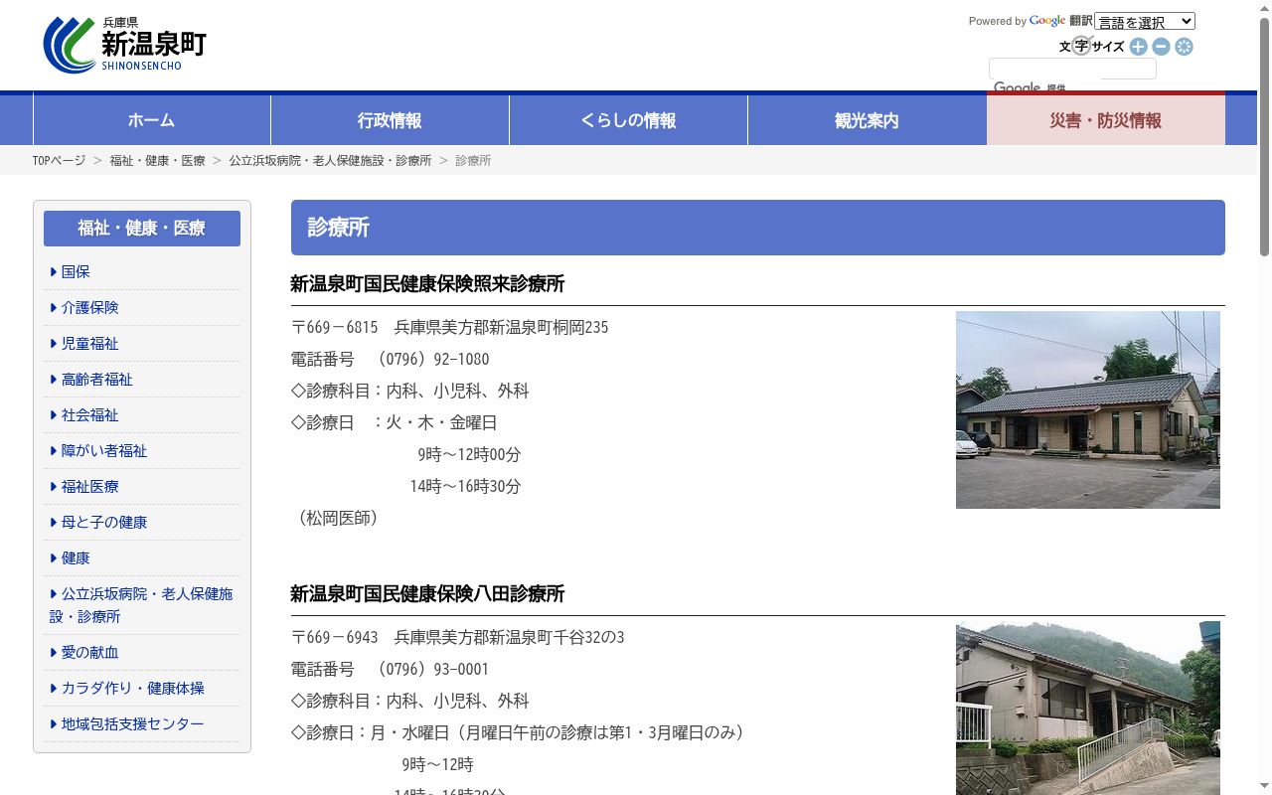
Task: Open the くらしの情報 navigation tab
Action: tap(628, 120)
